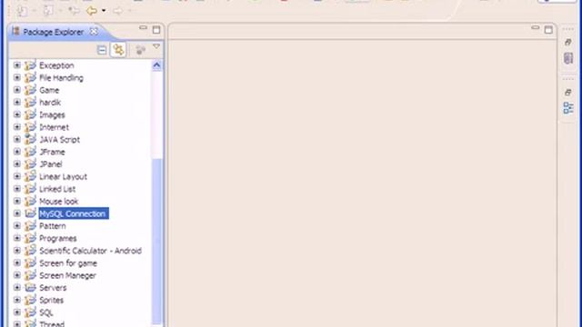Click the highlighted MySQL Connection label
Screen dimensions: 582x327
point(74,213)
